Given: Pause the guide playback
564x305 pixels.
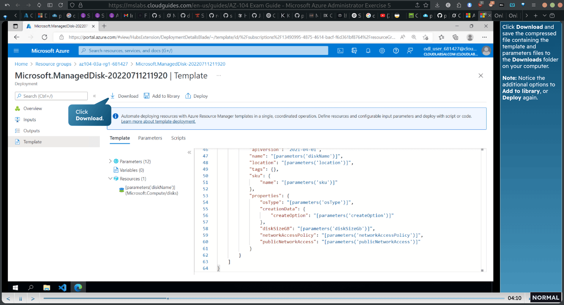Looking at the screenshot, I should pyautogui.click(x=21, y=298).
